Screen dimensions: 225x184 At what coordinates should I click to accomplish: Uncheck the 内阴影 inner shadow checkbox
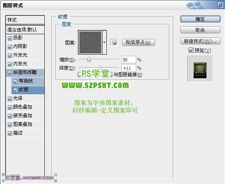(10, 47)
